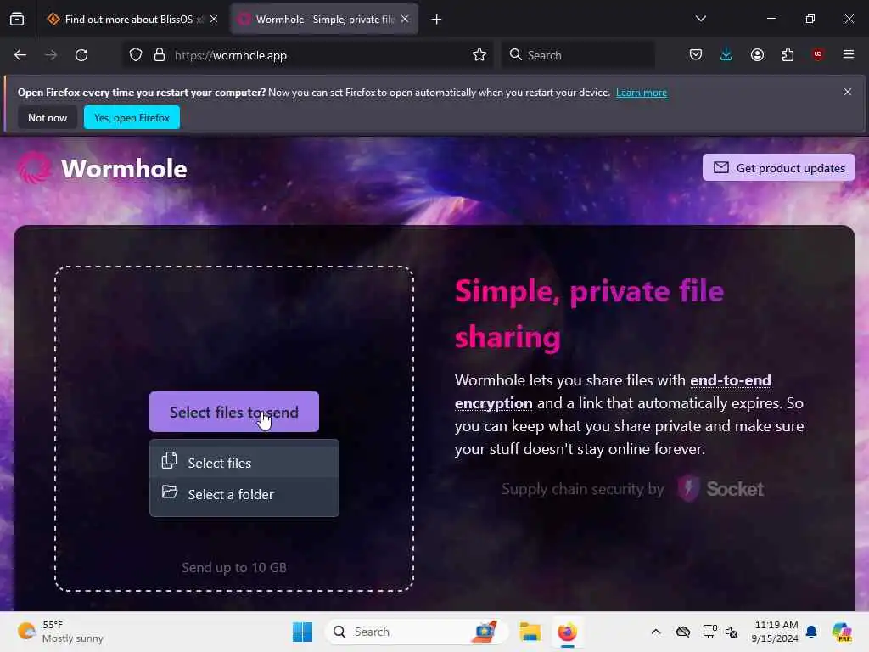Viewport: 869px width, 652px height.
Task: Click the Send up to 10 GB text
Action: [x=234, y=567]
